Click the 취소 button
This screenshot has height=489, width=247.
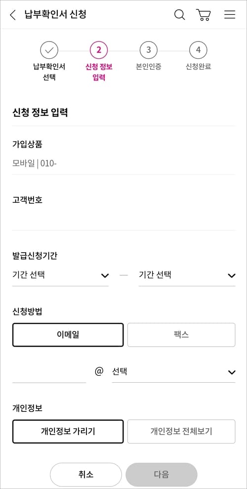[x=85, y=475]
